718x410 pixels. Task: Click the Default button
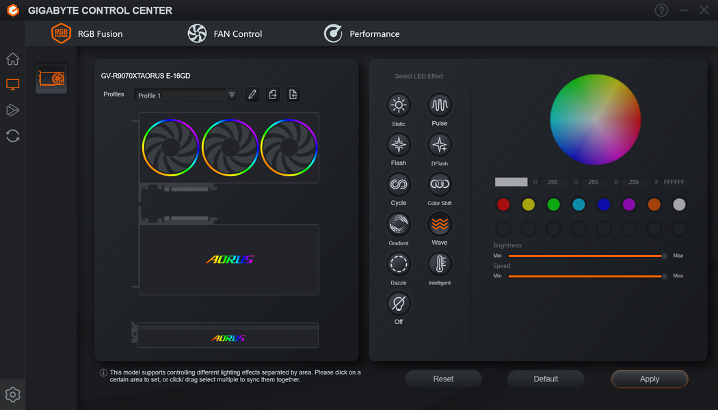(x=546, y=379)
